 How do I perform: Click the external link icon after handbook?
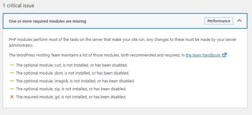point(224,55)
